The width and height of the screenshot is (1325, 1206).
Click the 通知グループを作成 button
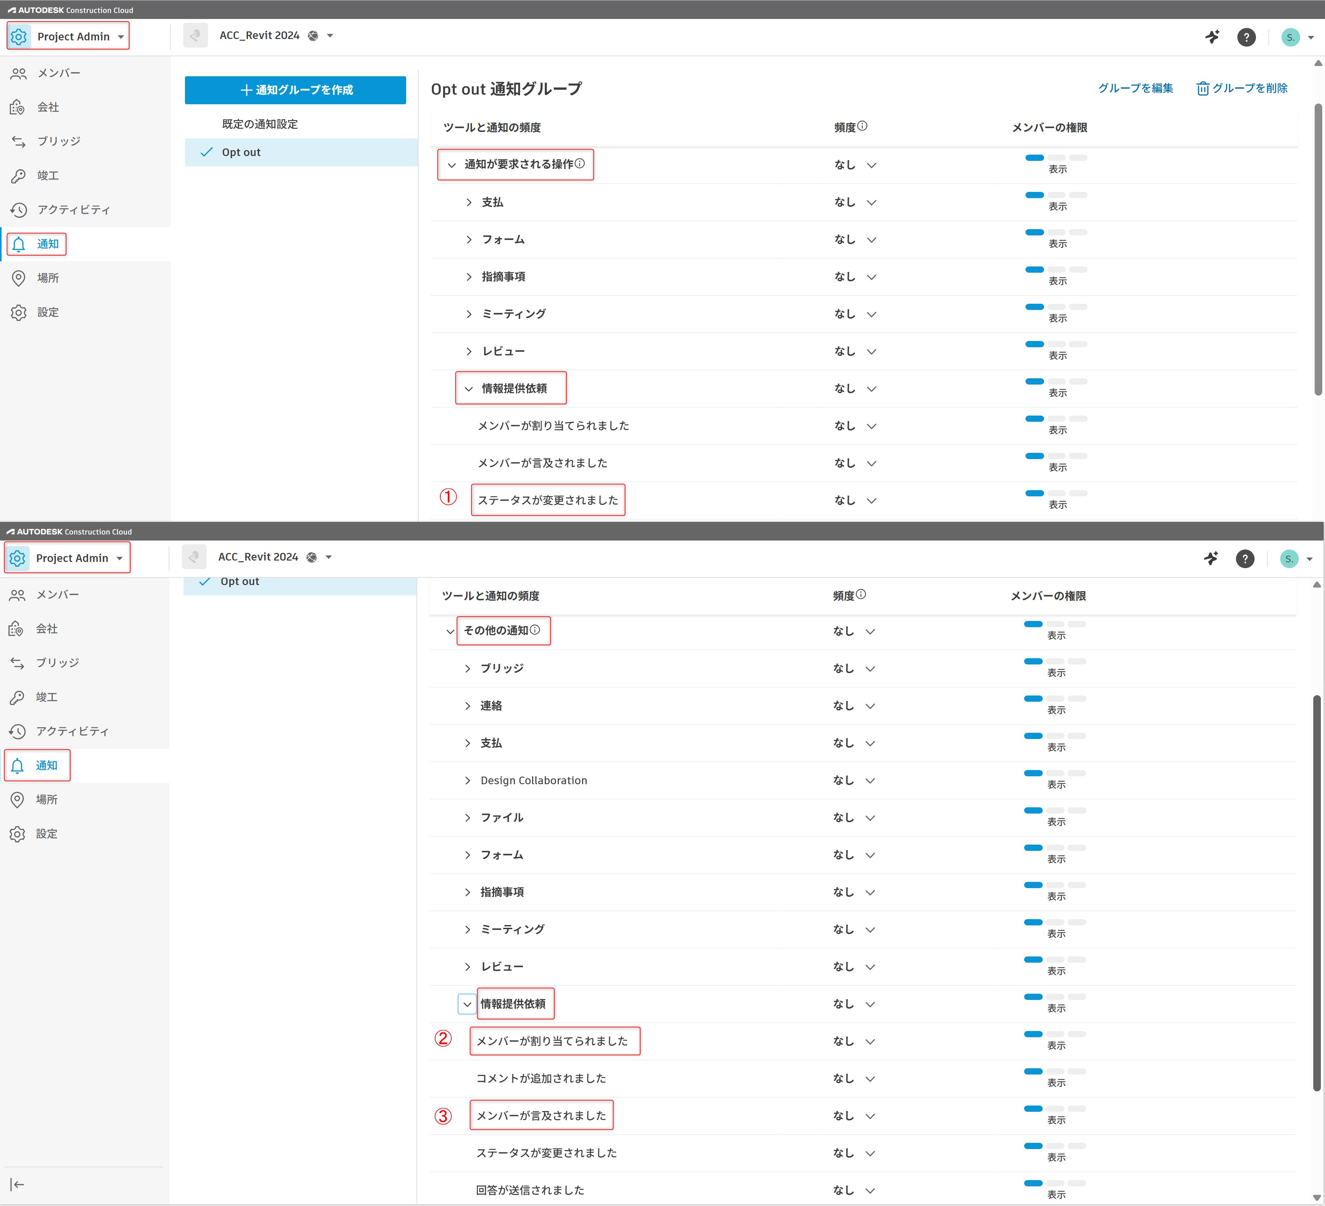pyautogui.click(x=295, y=90)
